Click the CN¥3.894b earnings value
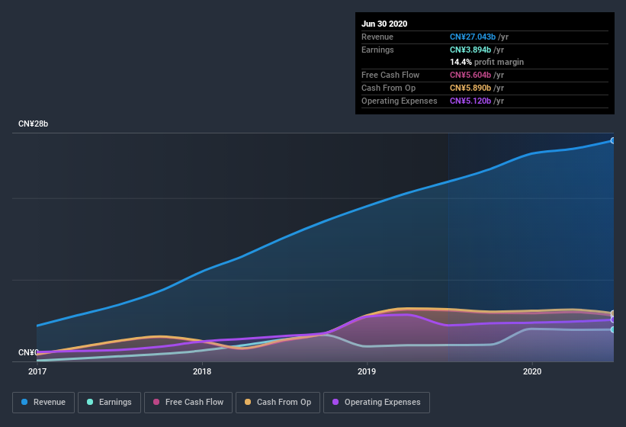The image size is (626, 427). pyautogui.click(x=470, y=50)
